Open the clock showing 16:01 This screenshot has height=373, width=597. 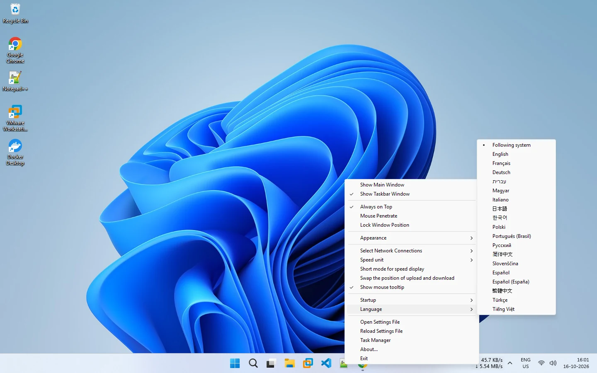coord(576,363)
